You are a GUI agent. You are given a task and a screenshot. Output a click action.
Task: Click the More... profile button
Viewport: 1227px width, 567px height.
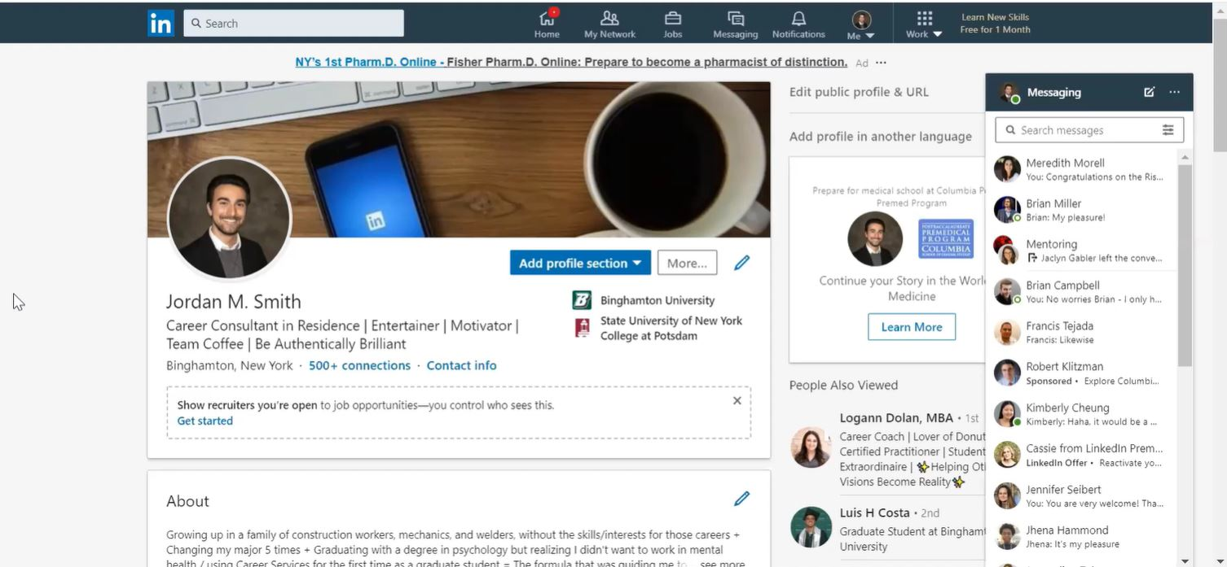pos(687,263)
